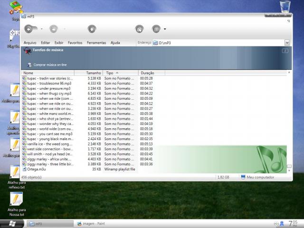Open the Editar menu

pyautogui.click(x=46, y=43)
